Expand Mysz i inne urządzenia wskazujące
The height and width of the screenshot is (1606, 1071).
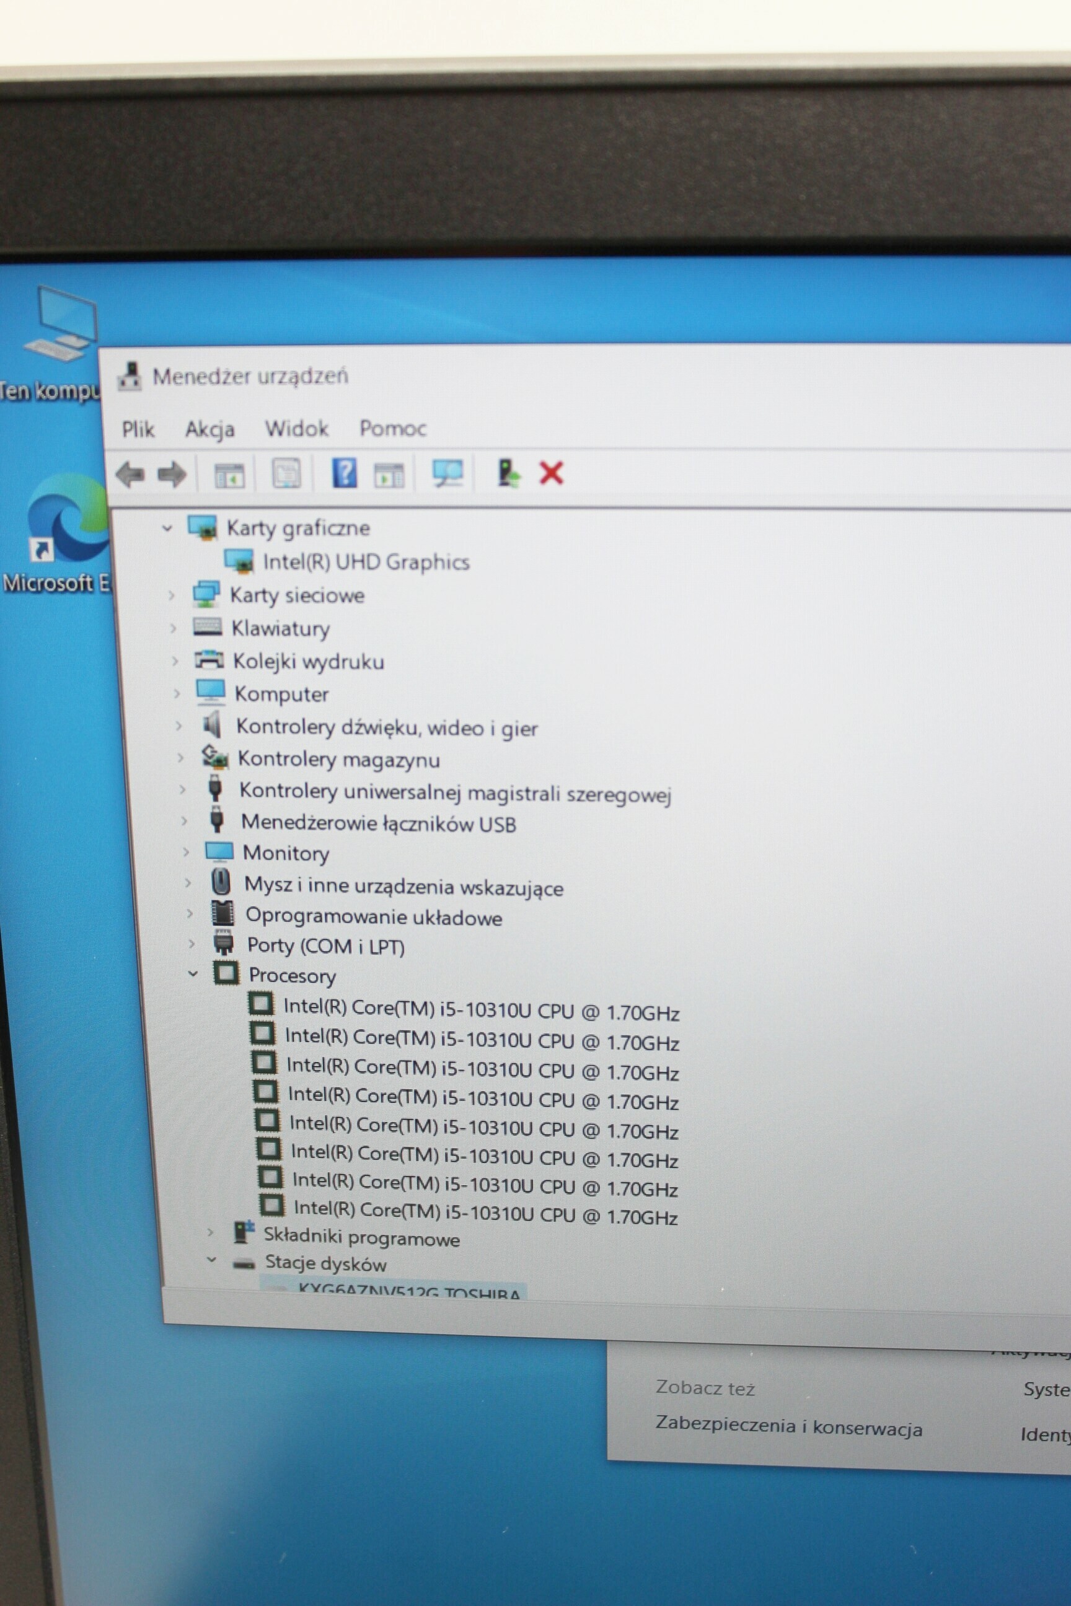[x=188, y=883]
